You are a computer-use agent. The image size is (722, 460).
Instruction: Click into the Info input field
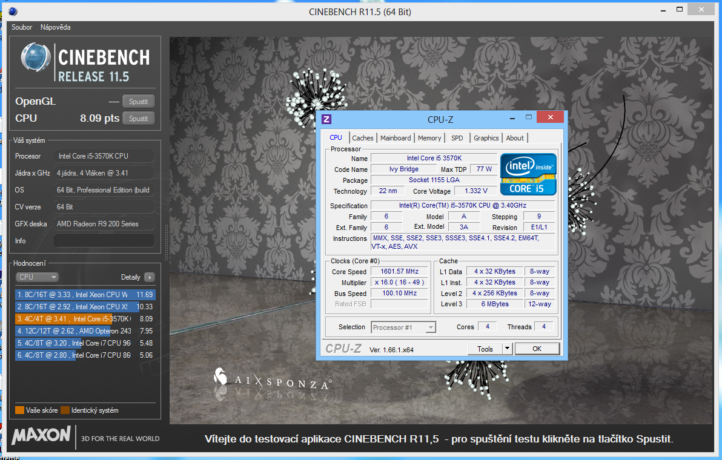(104, 240)
